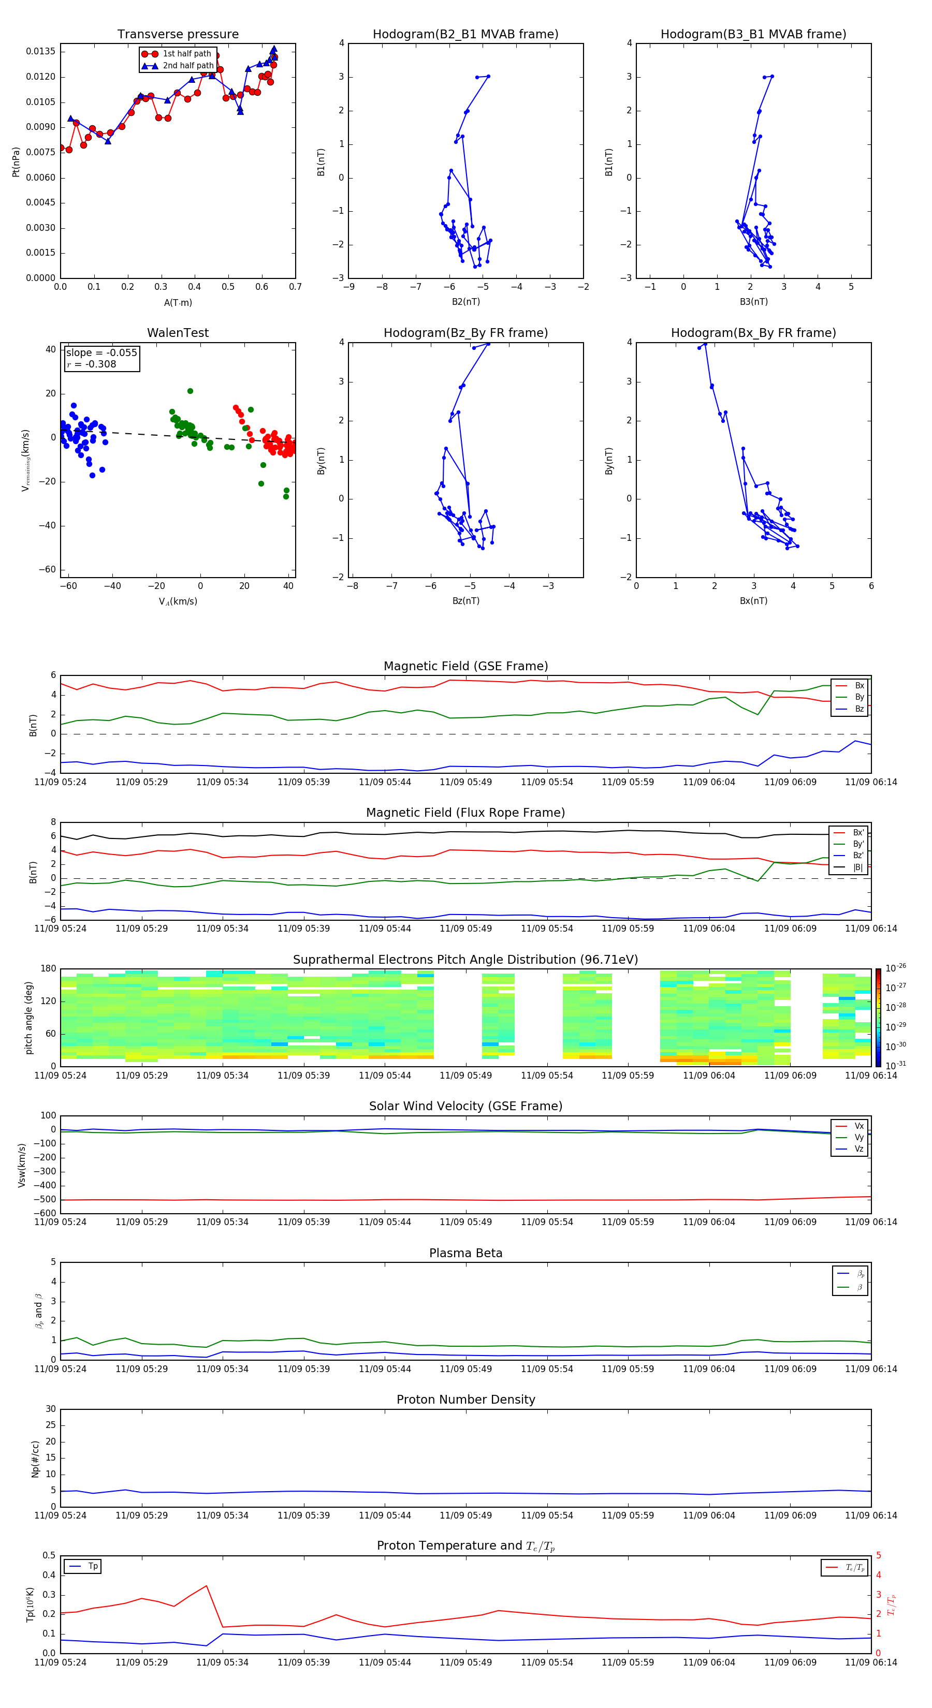This screenshot has width=932, height=1708.
Task: Click '2nd half path' legend entry
Action: [x=177, y=66]
